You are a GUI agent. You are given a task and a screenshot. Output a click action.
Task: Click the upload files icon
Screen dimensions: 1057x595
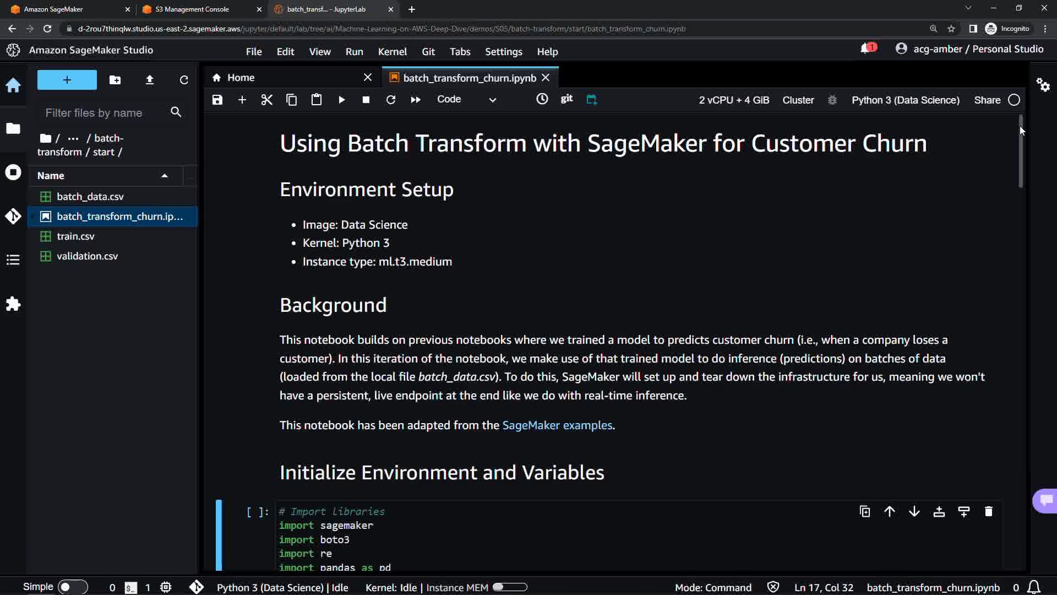(x=149, y=80)
